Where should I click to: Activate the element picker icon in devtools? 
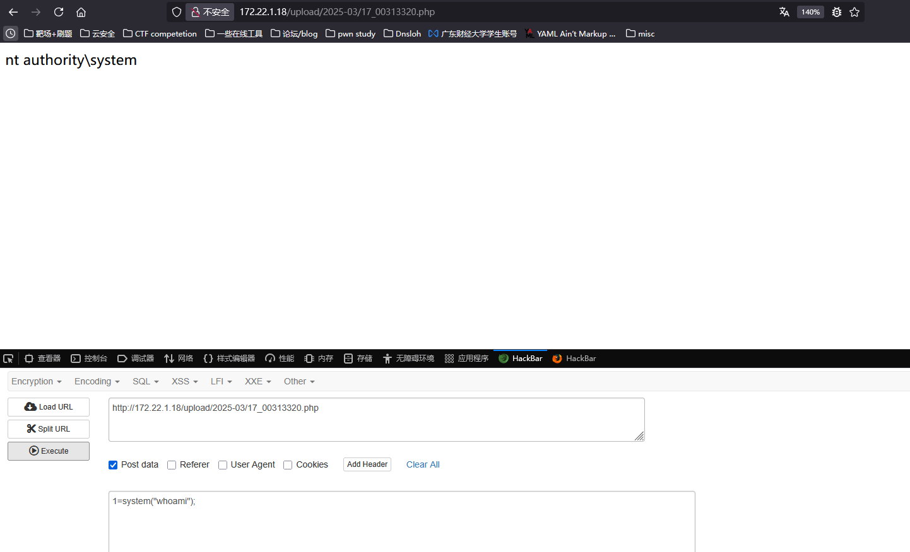(x=8, y=359)
